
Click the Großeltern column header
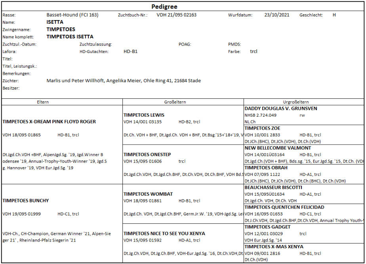175,102
